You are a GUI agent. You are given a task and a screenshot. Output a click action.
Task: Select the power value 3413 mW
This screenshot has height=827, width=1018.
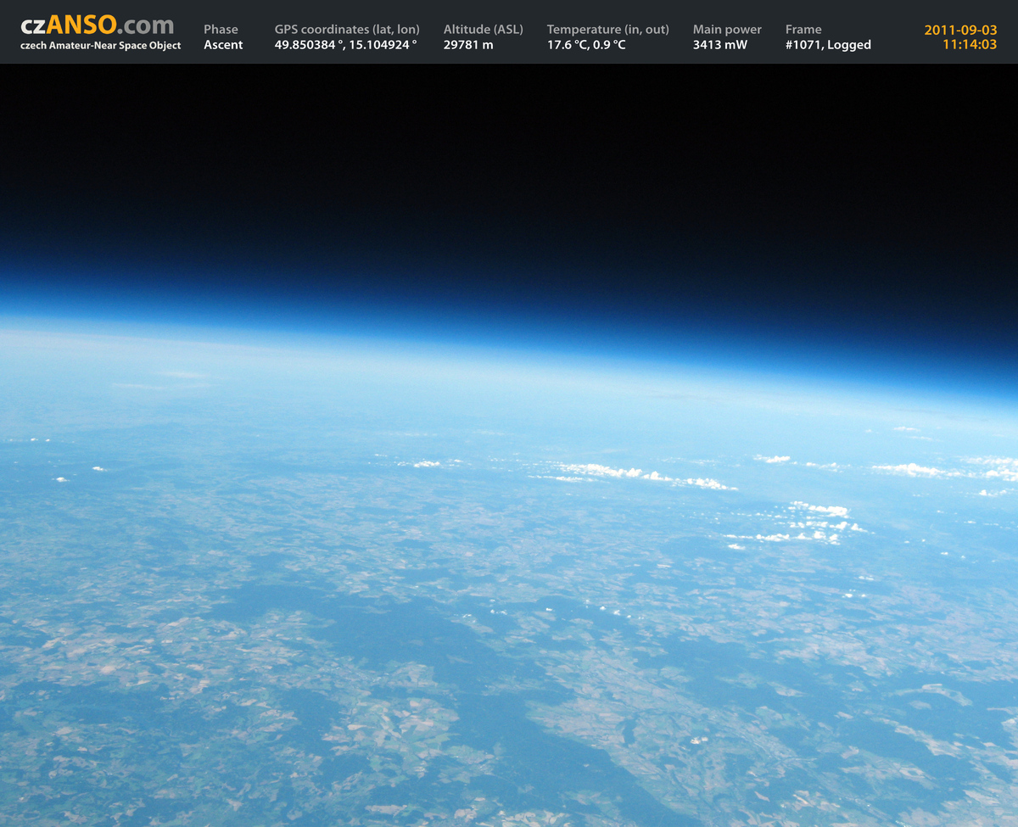(x=720, y=45)
